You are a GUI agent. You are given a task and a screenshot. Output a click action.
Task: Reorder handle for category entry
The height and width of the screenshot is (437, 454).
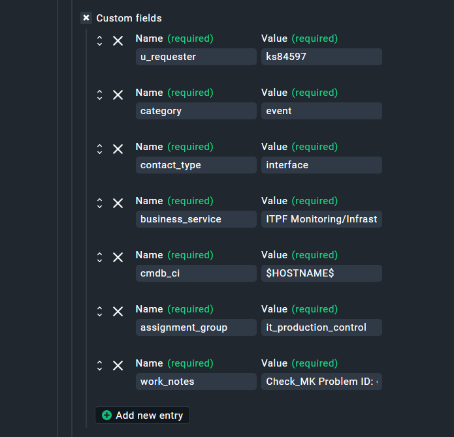(99, 95)
